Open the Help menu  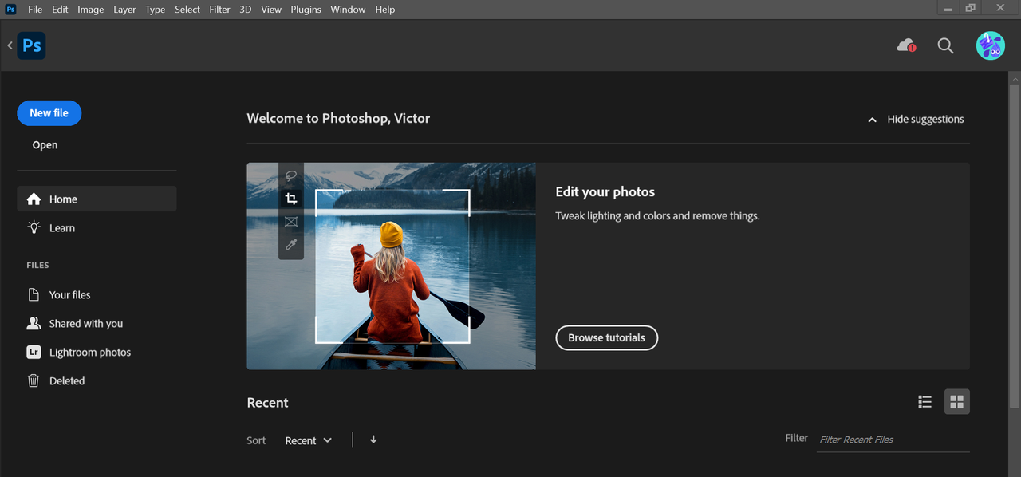tap(384, 10)
